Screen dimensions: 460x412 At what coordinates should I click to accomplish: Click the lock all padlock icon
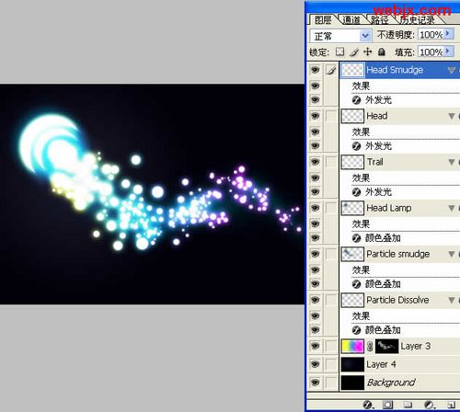(x=382, y=51)
